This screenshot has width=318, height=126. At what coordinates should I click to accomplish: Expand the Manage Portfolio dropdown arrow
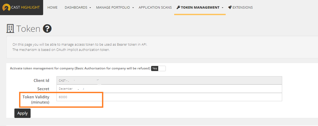(133, 8)
